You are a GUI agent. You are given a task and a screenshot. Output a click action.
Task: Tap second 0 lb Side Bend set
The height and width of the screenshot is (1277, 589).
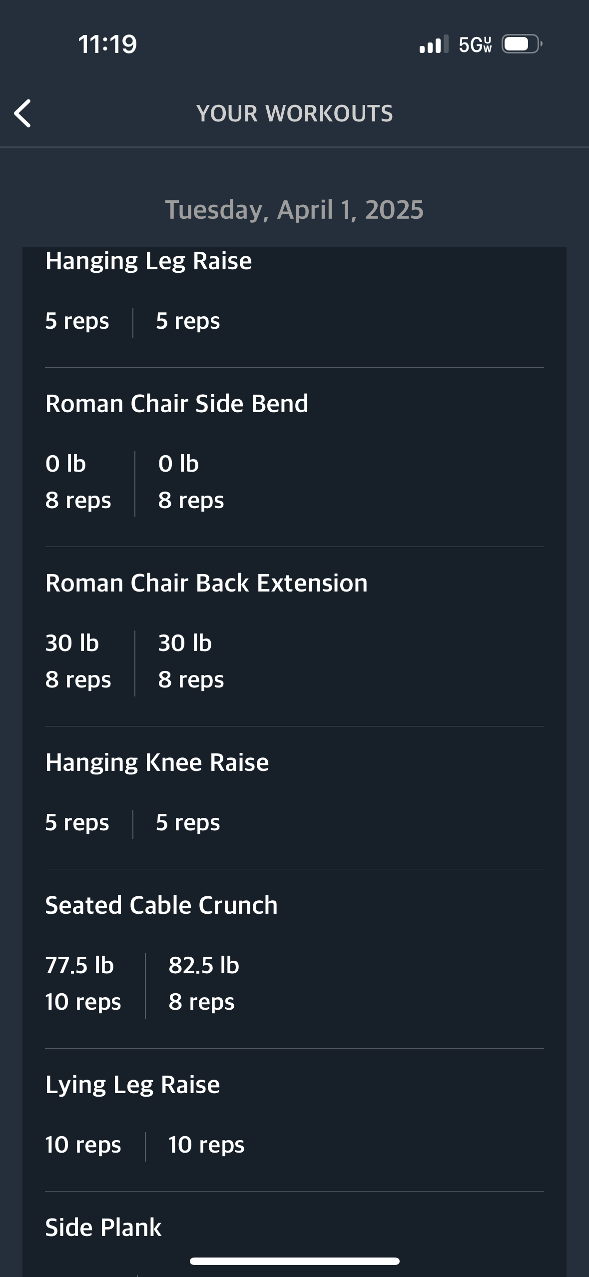click(190, 482)
